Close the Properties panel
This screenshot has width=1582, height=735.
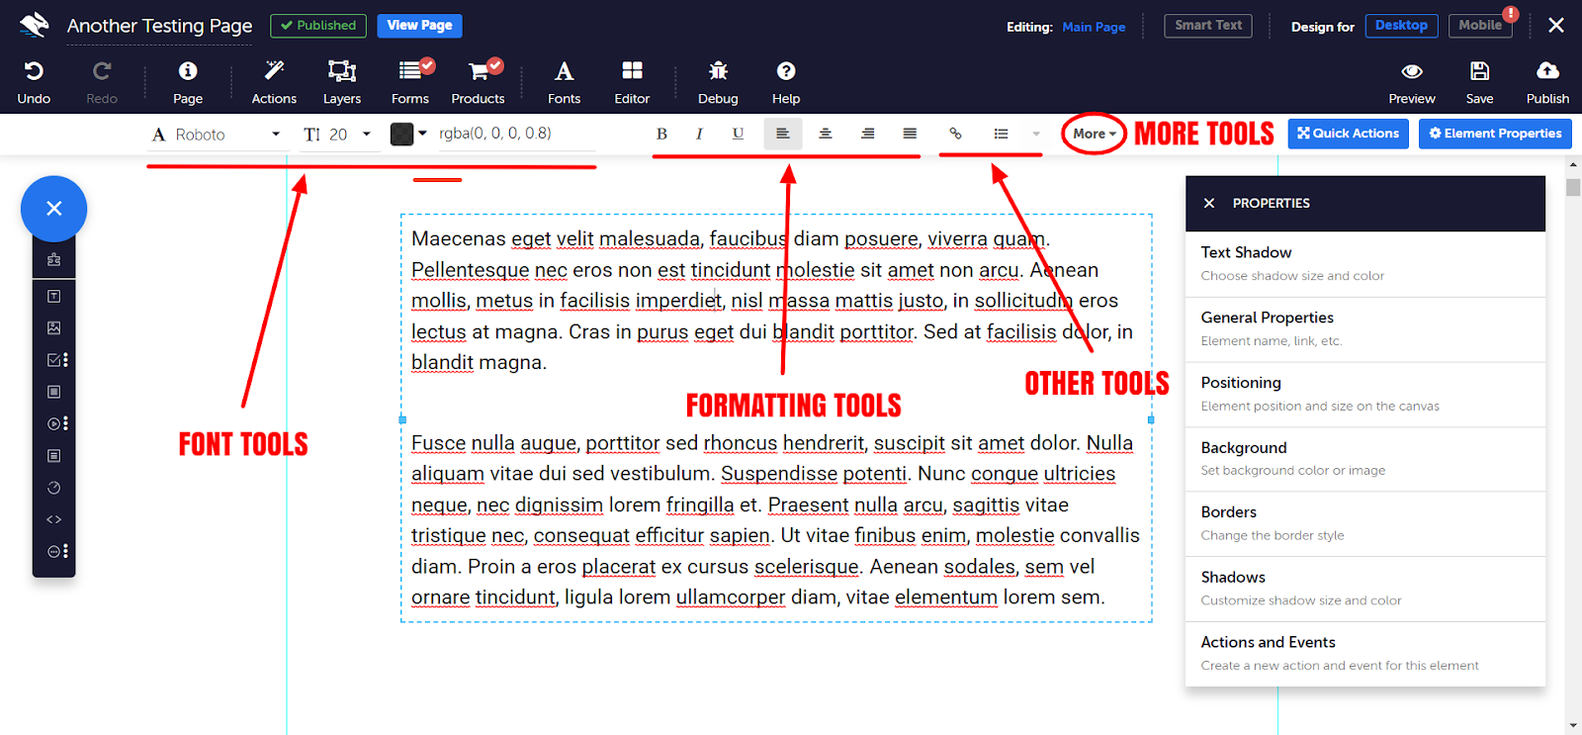tap(1209, 203)
